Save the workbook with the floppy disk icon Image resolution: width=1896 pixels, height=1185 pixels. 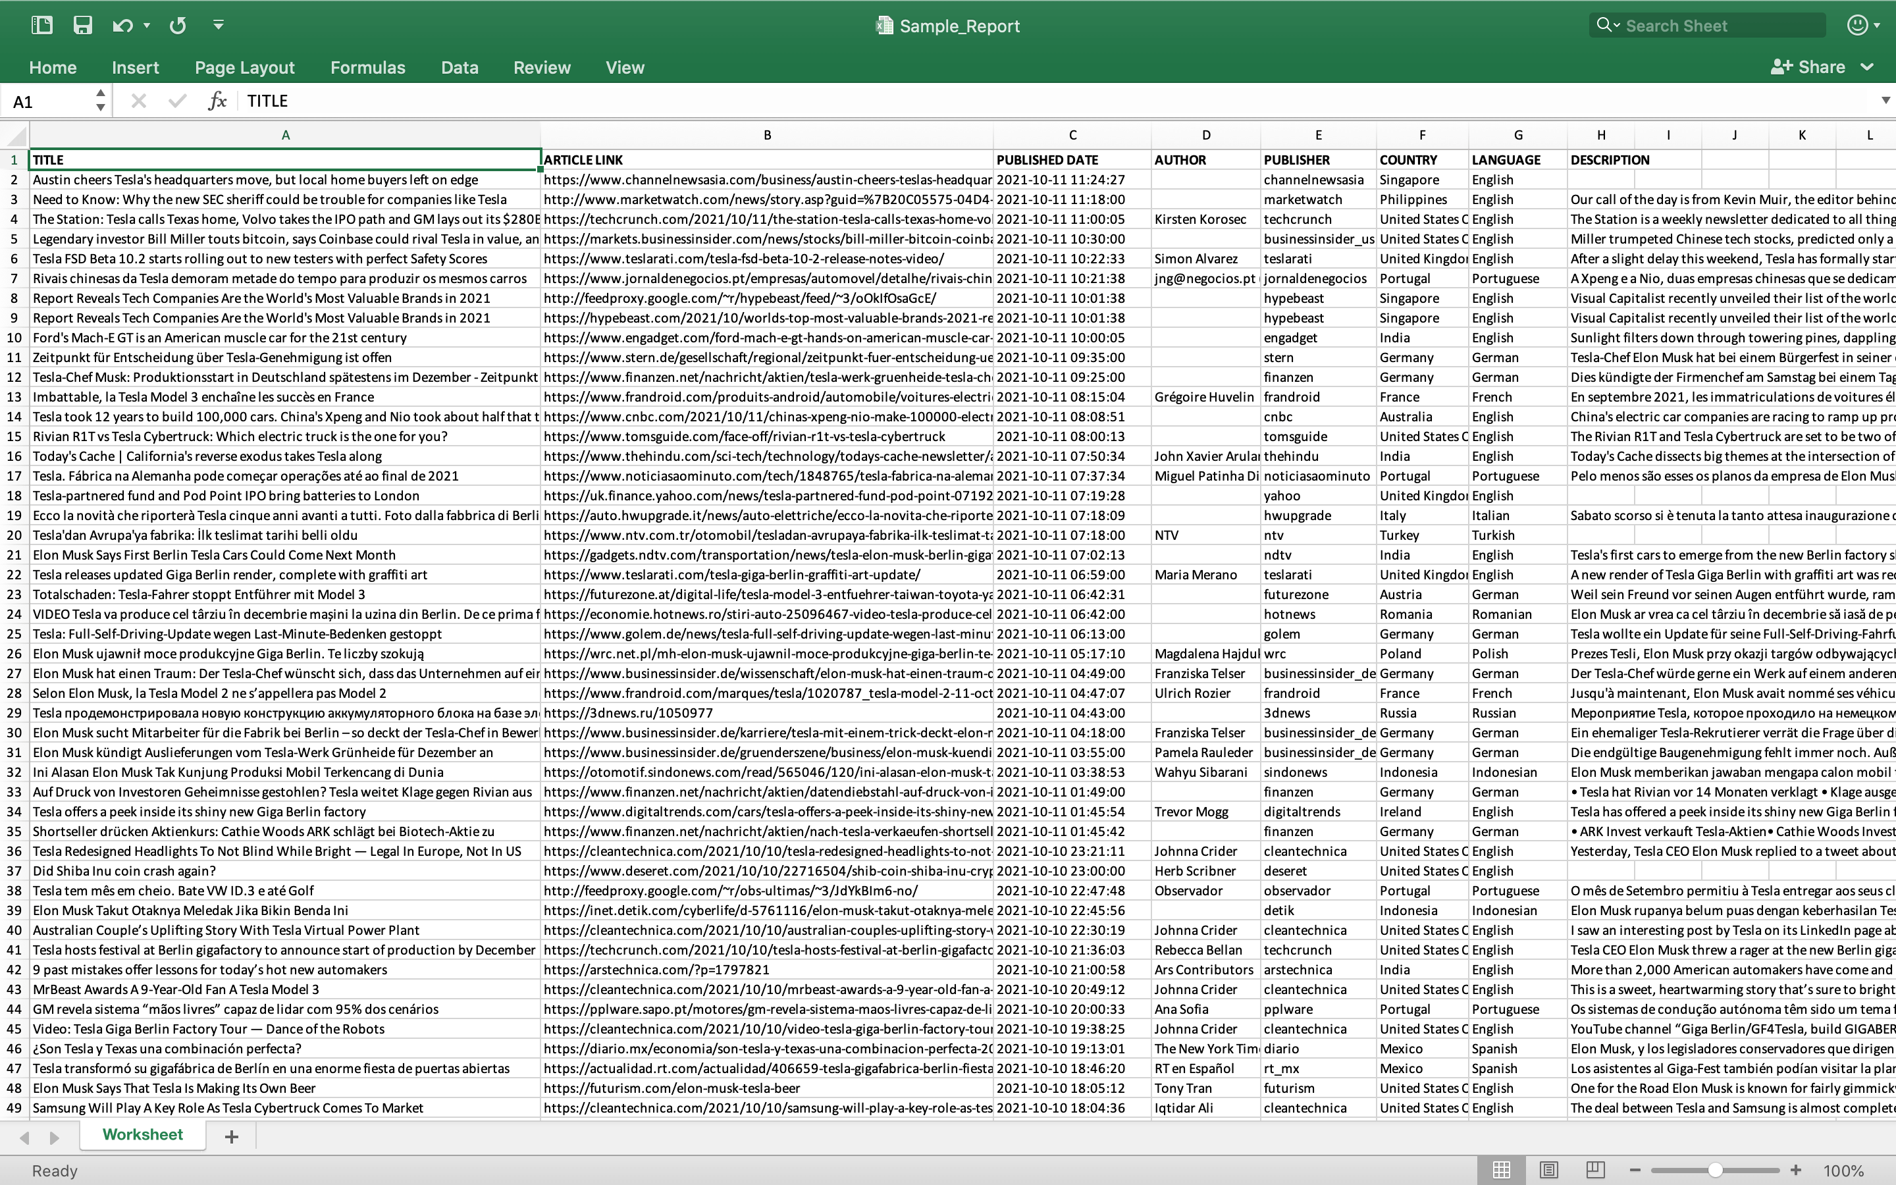(x=82, y=25)
